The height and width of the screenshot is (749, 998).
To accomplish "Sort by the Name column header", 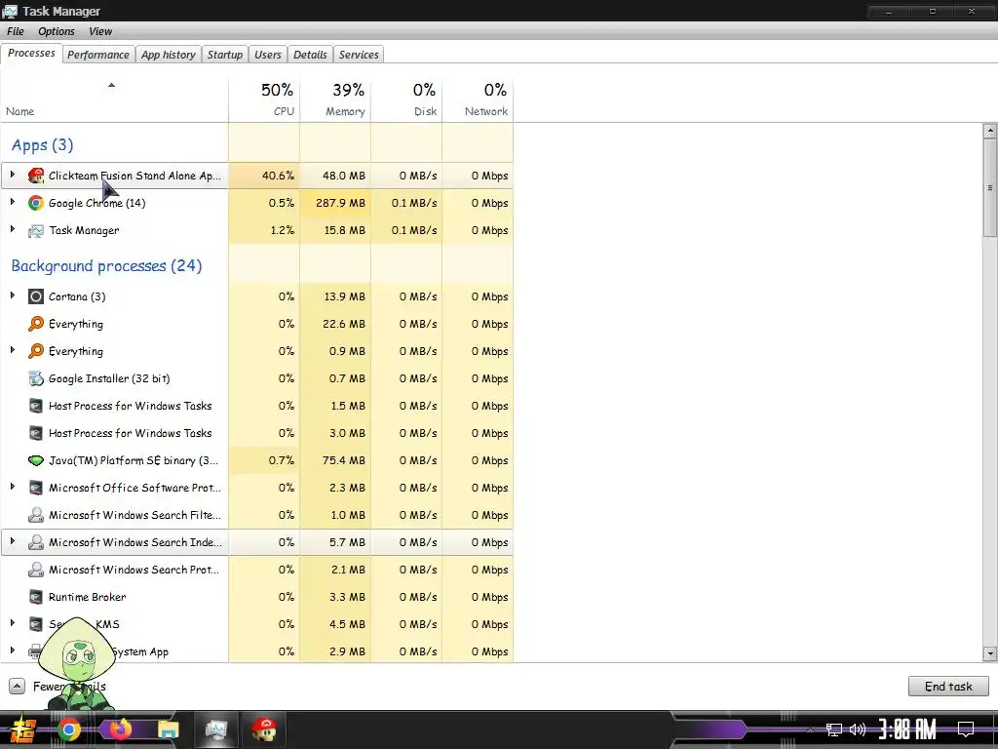I will pyautogui.click(x=115, y=100).
